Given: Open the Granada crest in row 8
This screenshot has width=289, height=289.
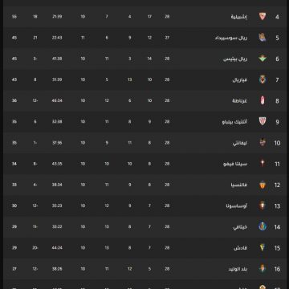Looking at the screenshot, I should [x=263, y=100].
